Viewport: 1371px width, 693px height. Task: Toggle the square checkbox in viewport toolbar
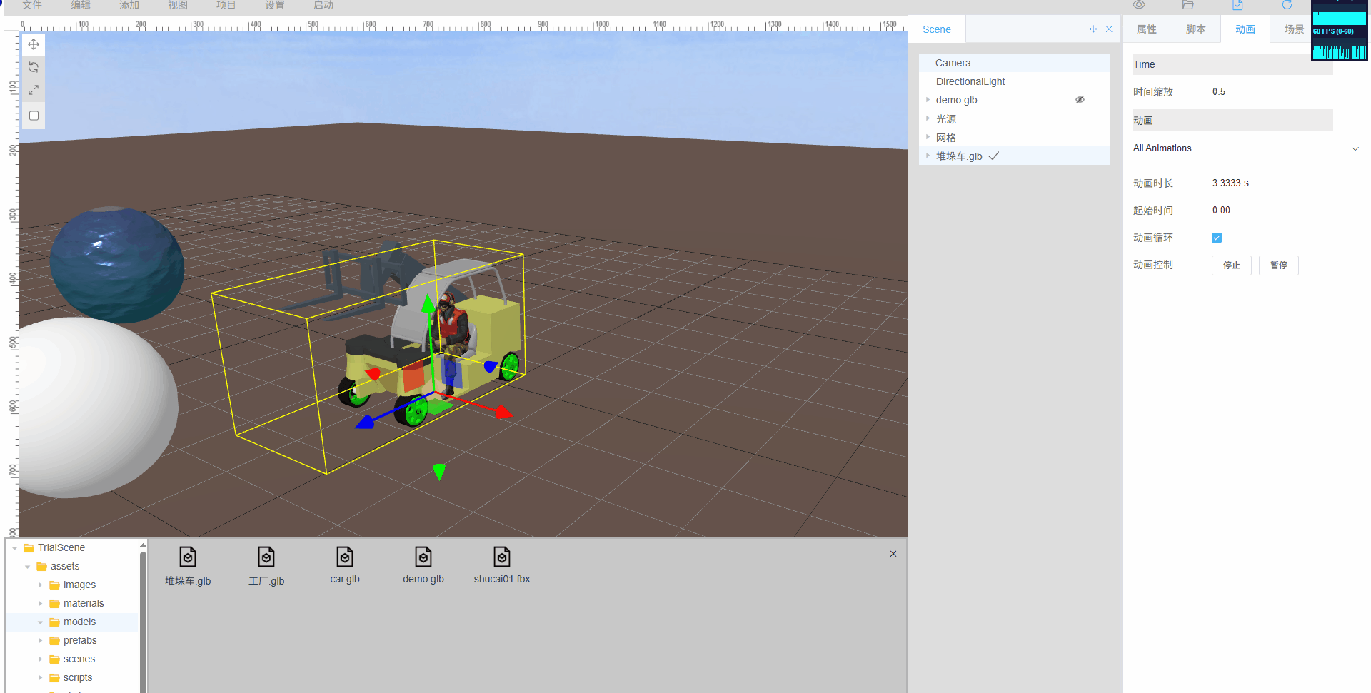[34, 116]
